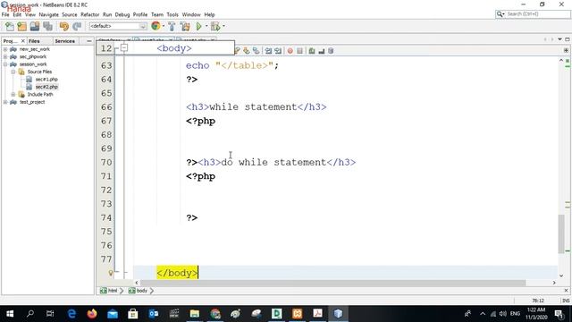572x322 pixels.
Task: Click the INS insert mode indicator
Action: (566, 301)
